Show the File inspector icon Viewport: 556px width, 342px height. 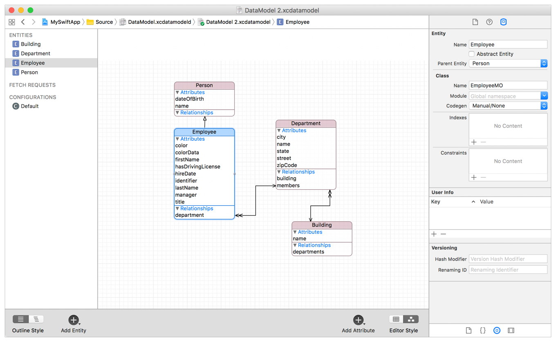[475, 22]
